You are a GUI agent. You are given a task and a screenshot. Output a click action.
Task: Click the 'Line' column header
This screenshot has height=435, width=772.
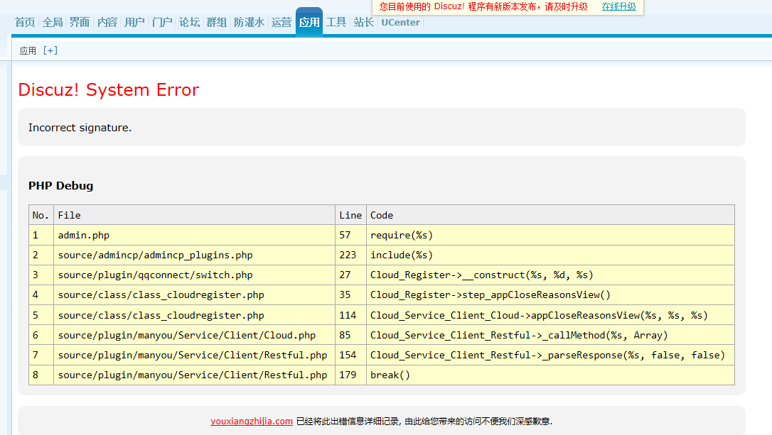click(350, 215)
